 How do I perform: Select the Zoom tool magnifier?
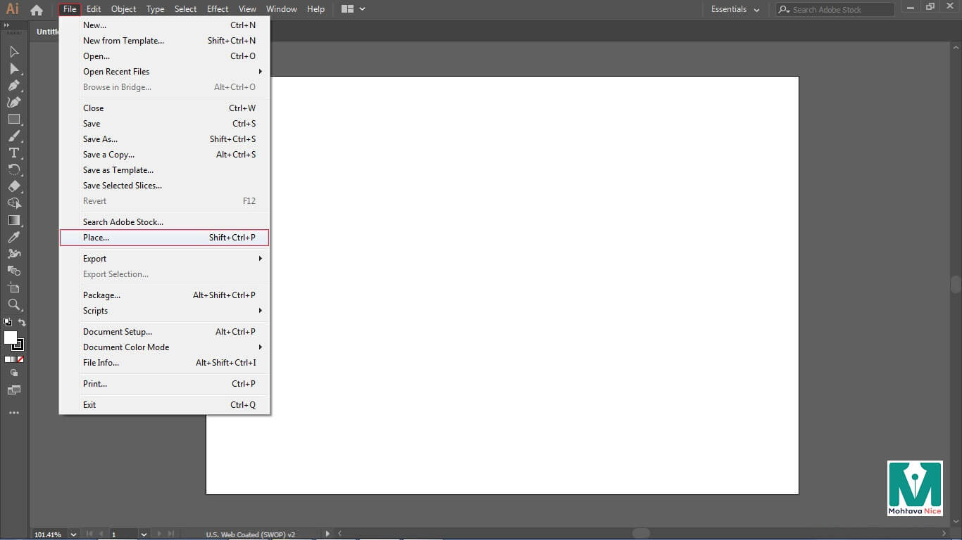pyautogui.click(x=14, y=304)
